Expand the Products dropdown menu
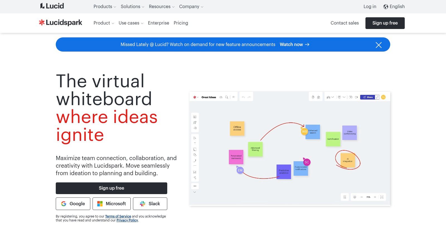 click(105, 6)
